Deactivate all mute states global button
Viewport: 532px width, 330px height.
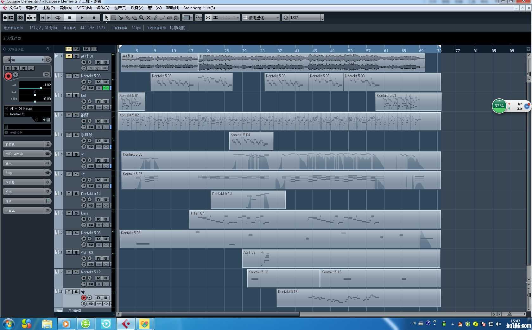point(69,49)
